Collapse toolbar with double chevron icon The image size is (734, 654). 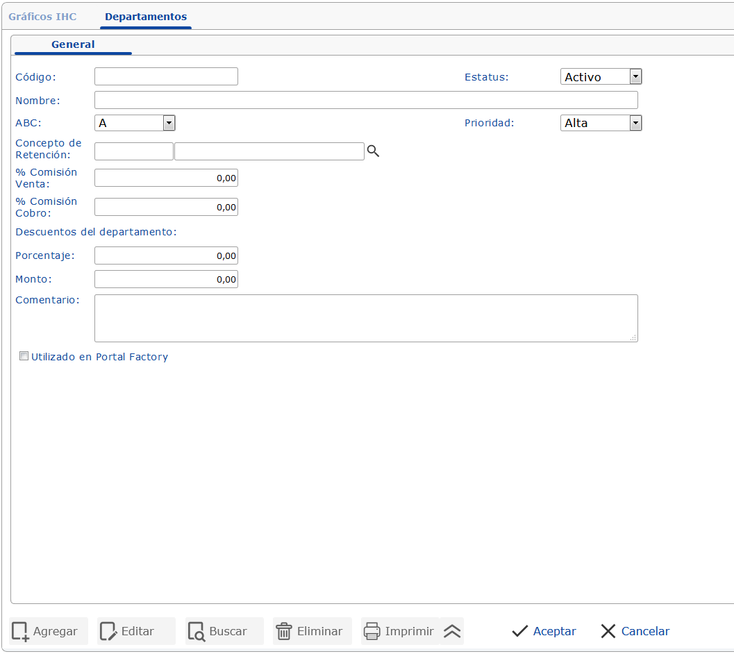[452, 631]
